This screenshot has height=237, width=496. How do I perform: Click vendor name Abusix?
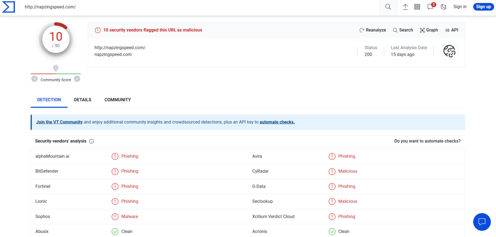click(x=42, y=232)
